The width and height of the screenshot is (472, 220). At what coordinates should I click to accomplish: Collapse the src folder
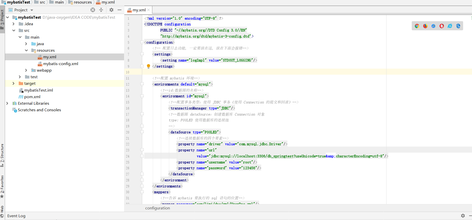pyautogui.click(x=14, y=30)
